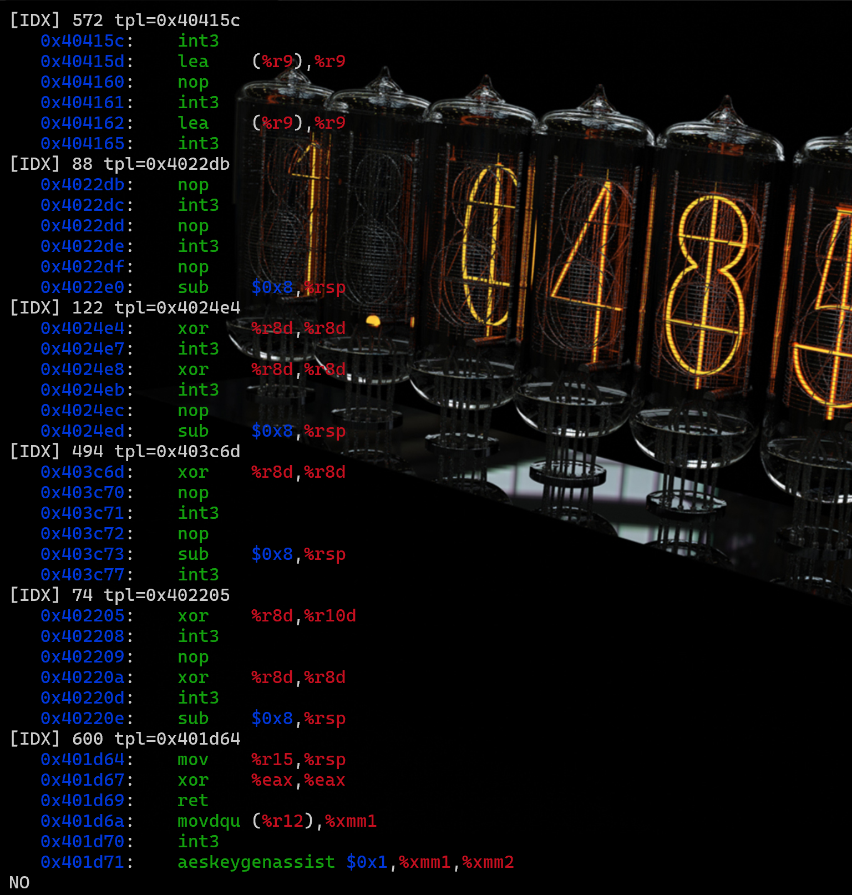The width and height of the screenshot is (852, 895).
Task: Click the %xmm2 register operand
Action: pyautogui.click(x=488, y=862)
